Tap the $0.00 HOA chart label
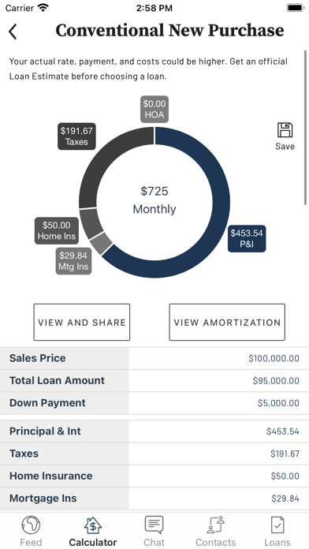Screen dimensions: 309x549 click(x=154, y=109)
